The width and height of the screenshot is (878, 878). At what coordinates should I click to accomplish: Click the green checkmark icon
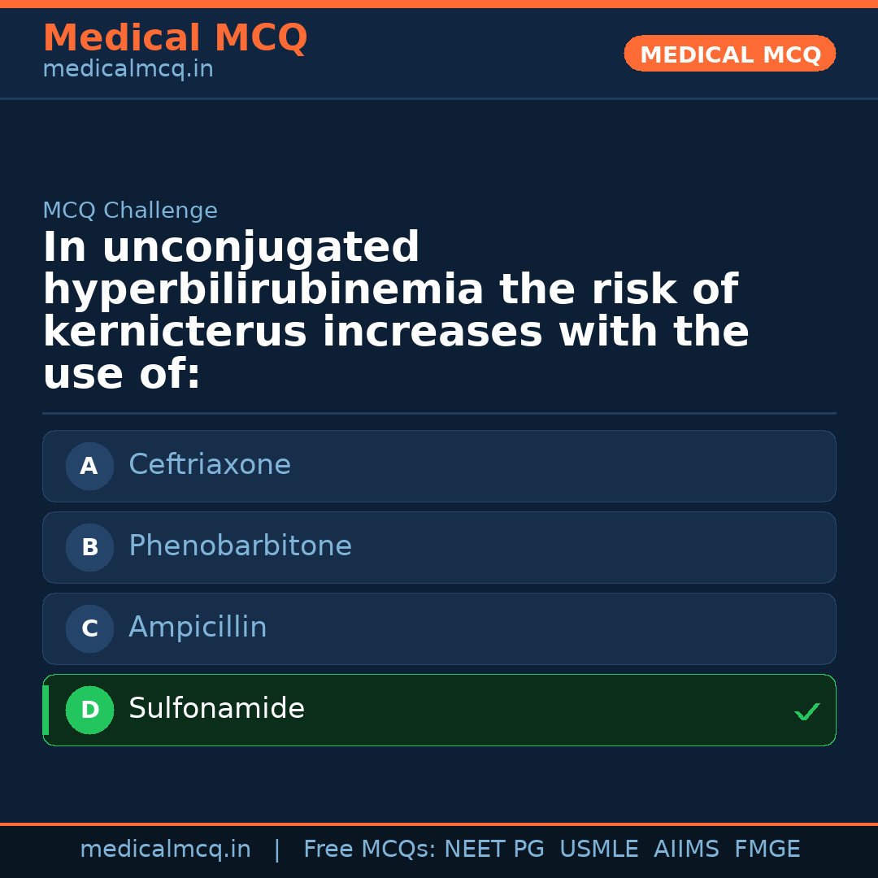(x=806, y=712)
